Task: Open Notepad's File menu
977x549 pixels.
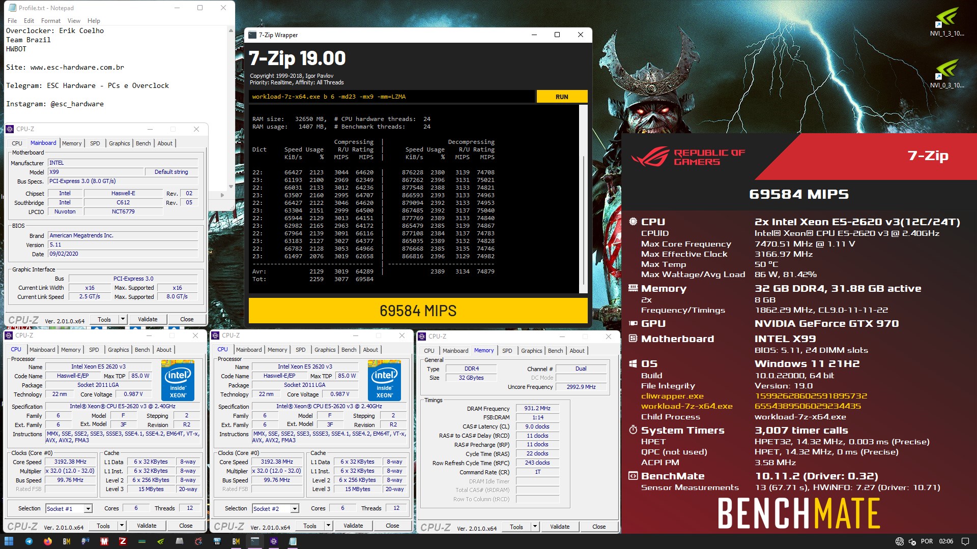Action: click(x=12, y=21)
